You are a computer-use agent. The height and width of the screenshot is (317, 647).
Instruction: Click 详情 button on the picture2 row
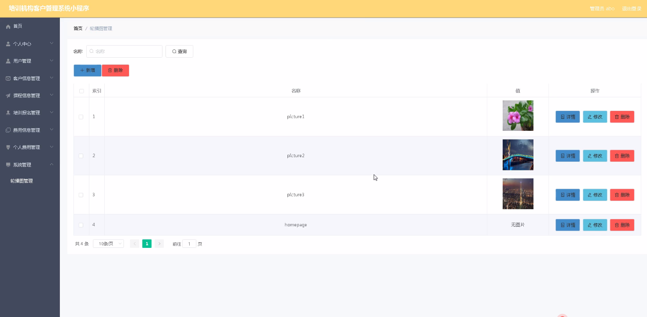(567, 155)
